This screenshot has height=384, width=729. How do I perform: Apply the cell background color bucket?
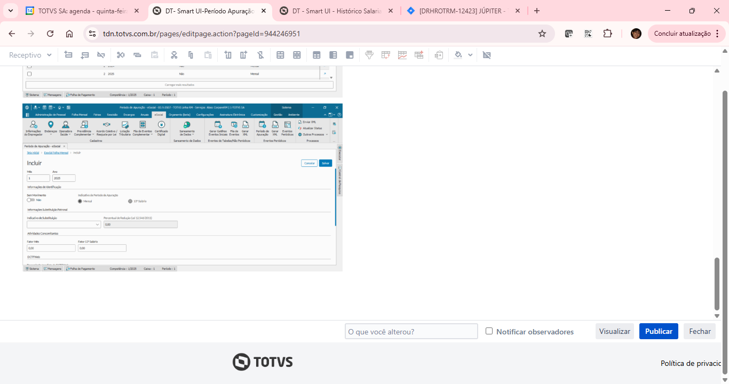point(458,55)
